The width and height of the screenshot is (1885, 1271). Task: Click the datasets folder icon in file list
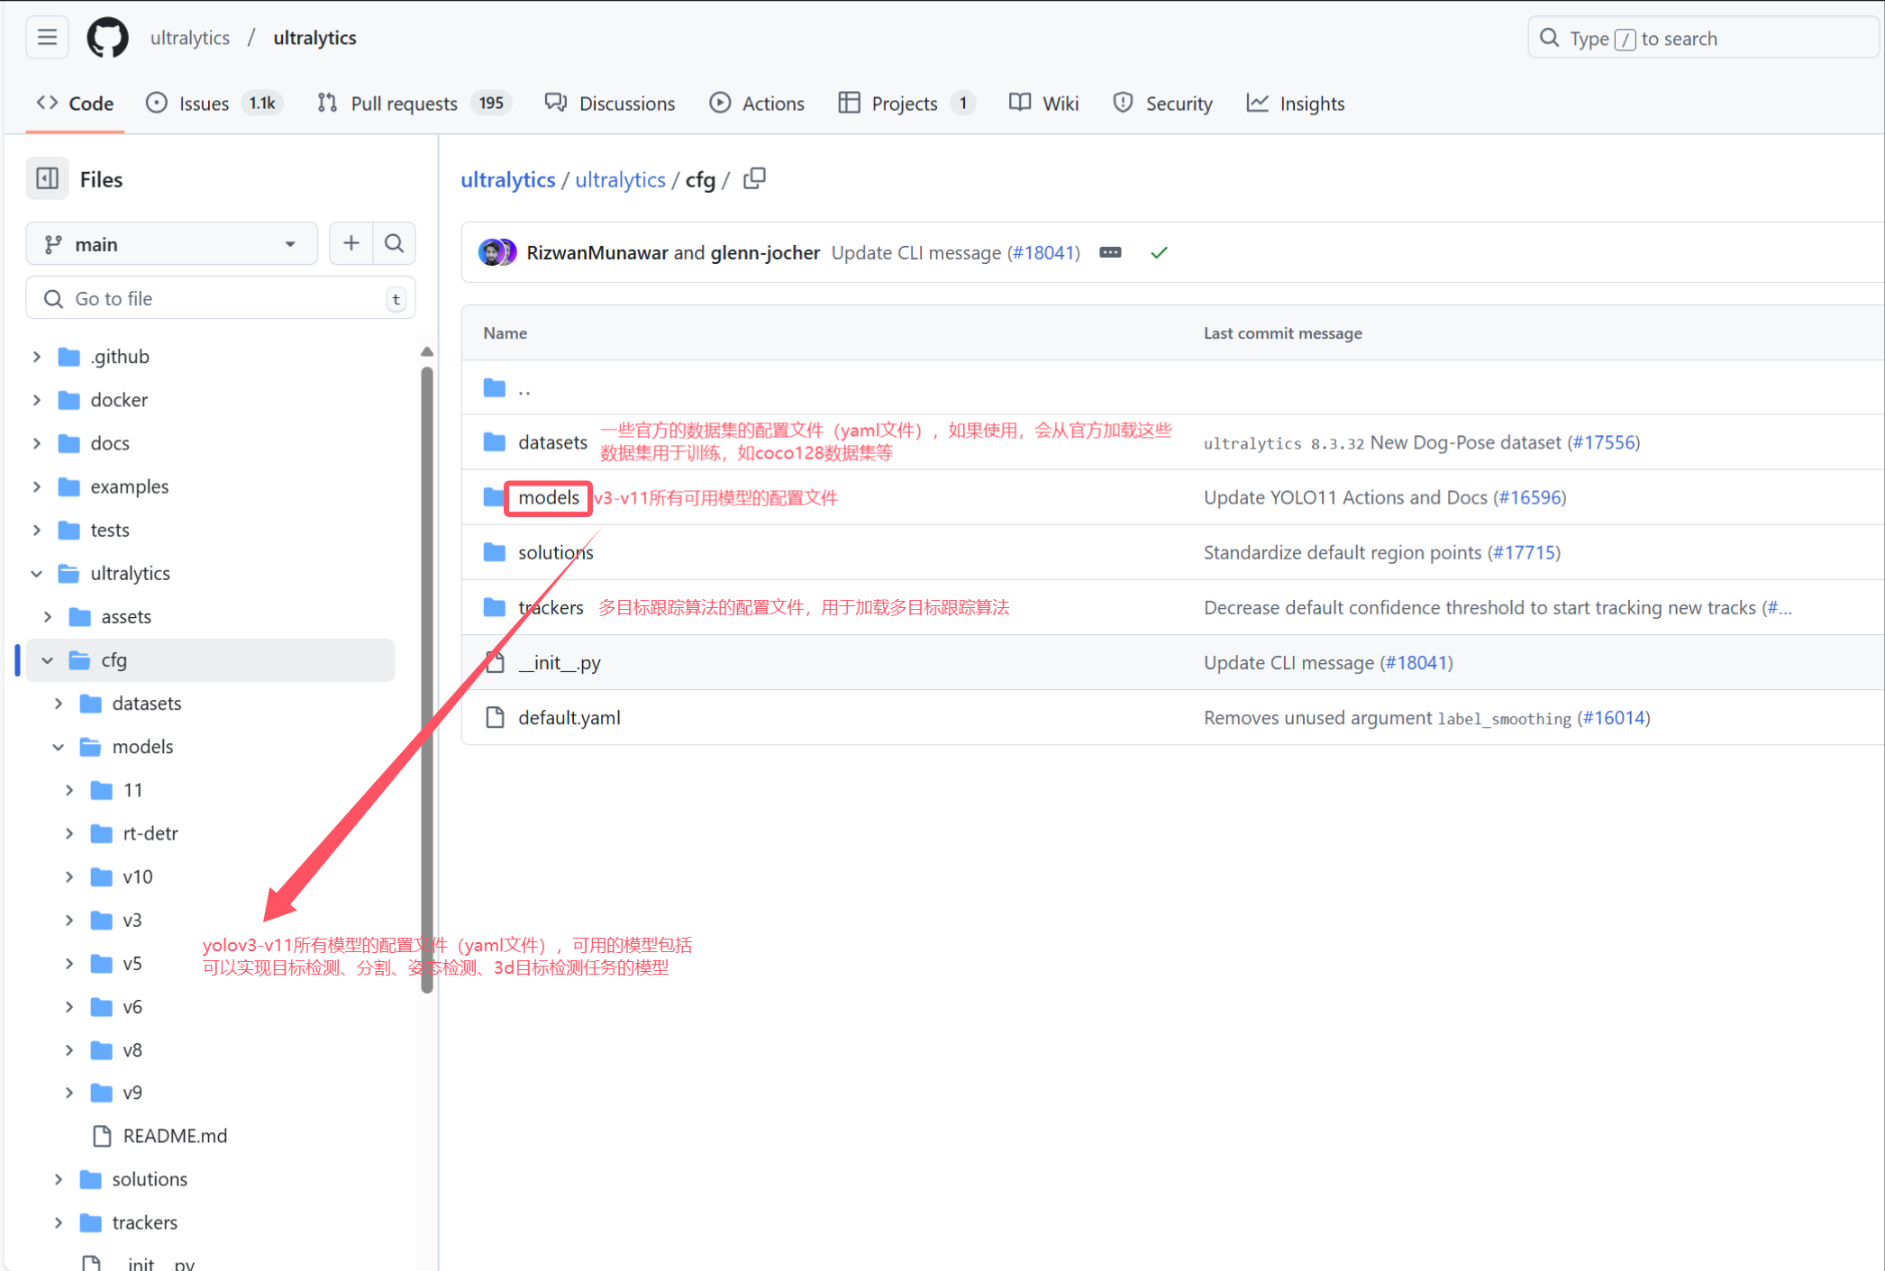[x=495, y=442]
